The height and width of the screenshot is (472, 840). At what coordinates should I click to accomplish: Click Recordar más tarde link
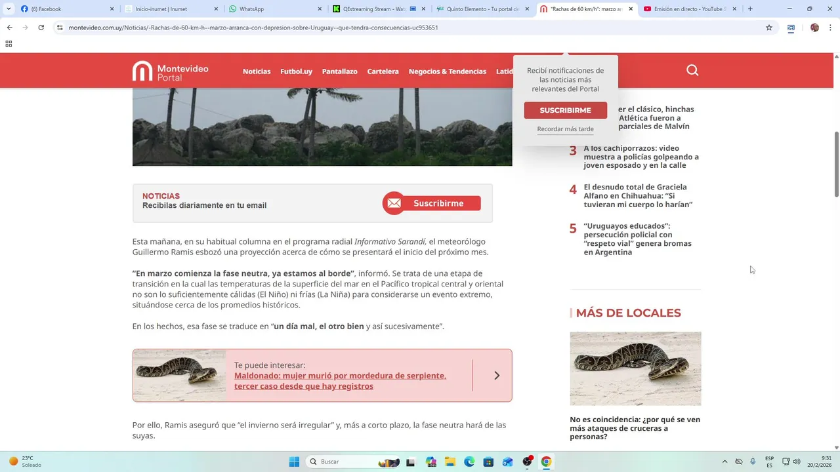click(565, 129)
